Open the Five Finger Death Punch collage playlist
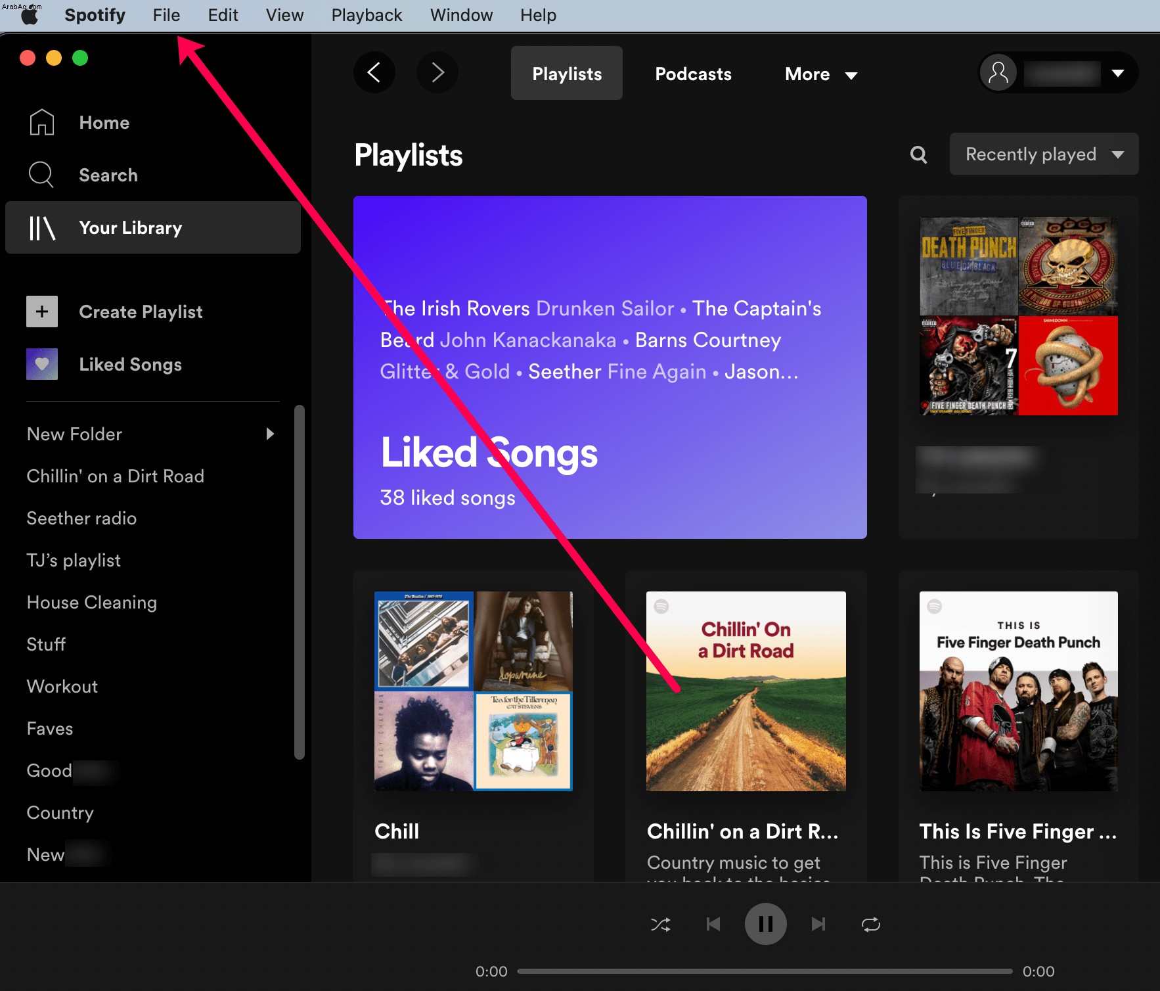Viewport: 1160px width, 991px height. pyautogui.click(x=1018, y=316)
